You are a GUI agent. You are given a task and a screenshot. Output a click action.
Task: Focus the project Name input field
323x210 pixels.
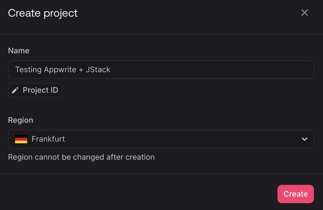click(161, 69)
